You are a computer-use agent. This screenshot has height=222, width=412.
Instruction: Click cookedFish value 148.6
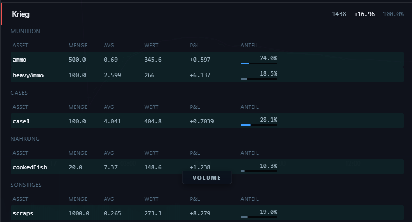153,167
